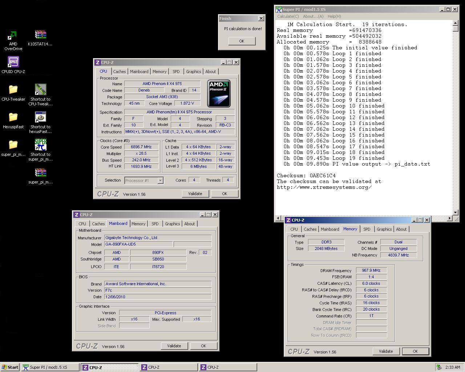Select About tab in the CPU window
Image resolution: width=465 pixels, height=372 pixels.
[211, 72]
